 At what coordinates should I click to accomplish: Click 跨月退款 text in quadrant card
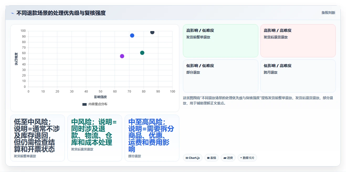click(271, 73)
